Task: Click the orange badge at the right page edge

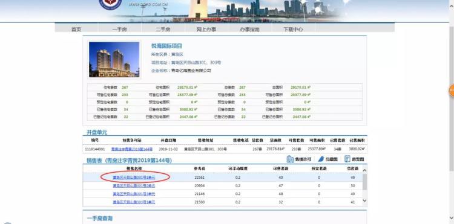Action: [452, 91]
